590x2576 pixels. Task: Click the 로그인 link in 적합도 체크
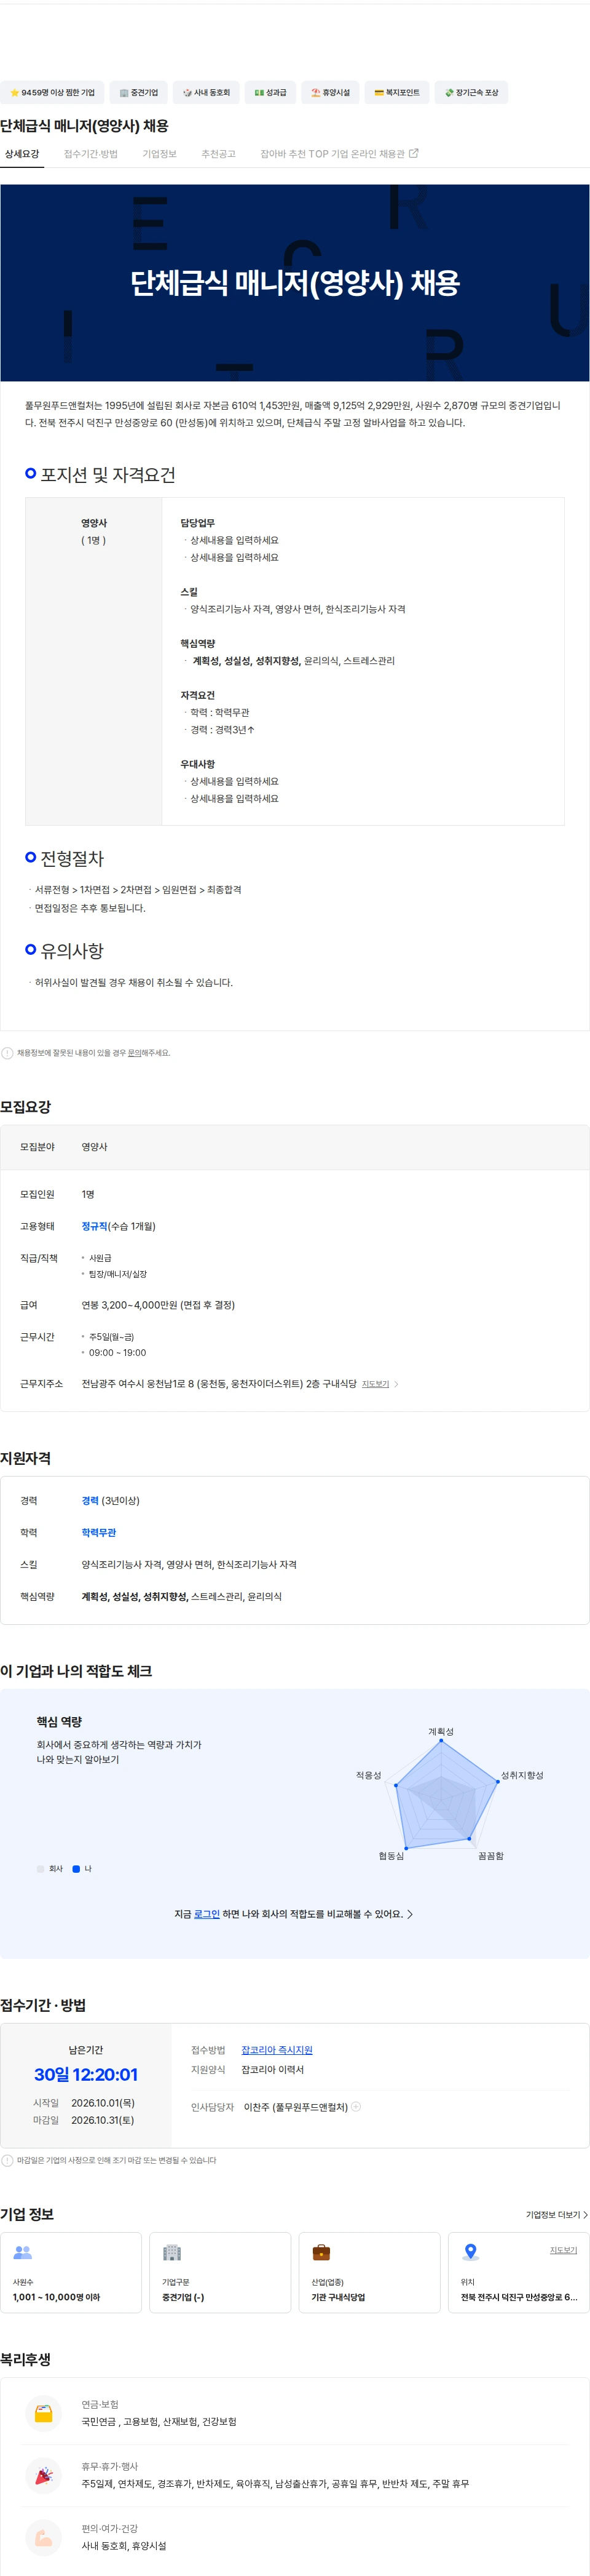pos(206,1914)
